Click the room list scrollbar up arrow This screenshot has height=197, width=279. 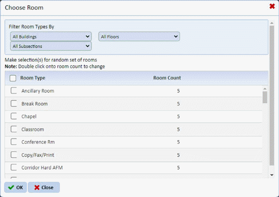pos(265,88)
